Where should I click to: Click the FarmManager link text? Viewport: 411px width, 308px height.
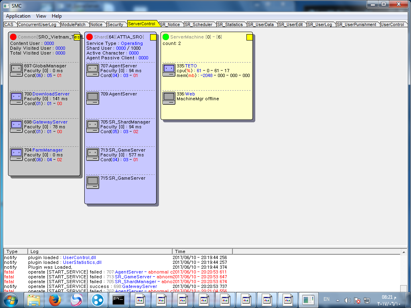pyautogui.click(x=48, y=150)
